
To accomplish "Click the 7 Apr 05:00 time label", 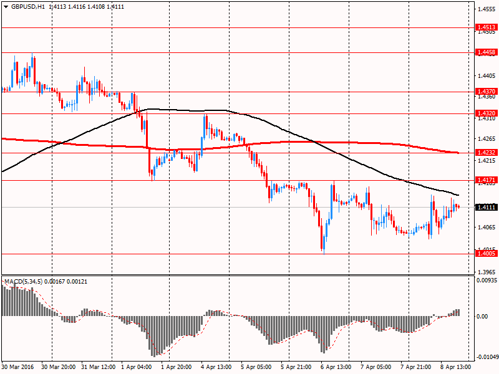I will (376, 367).
